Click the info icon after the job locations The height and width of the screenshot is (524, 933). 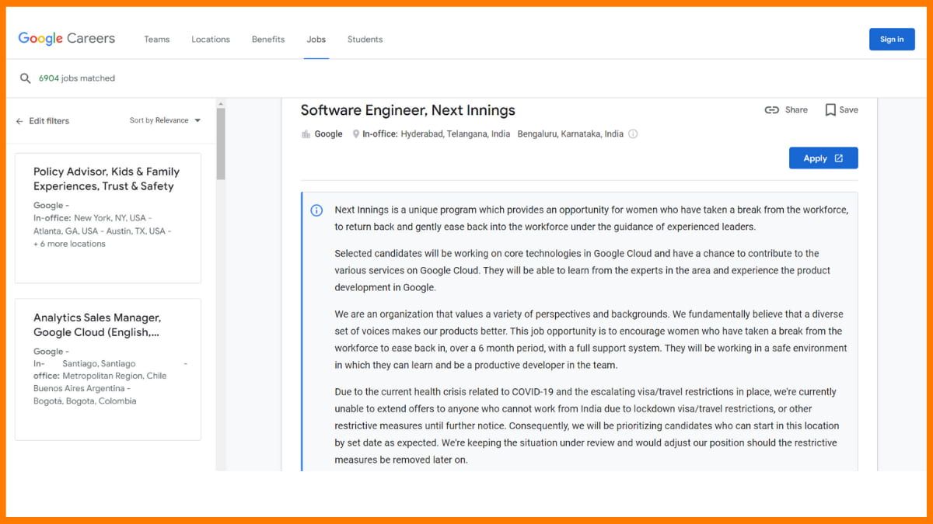point(633,134)
